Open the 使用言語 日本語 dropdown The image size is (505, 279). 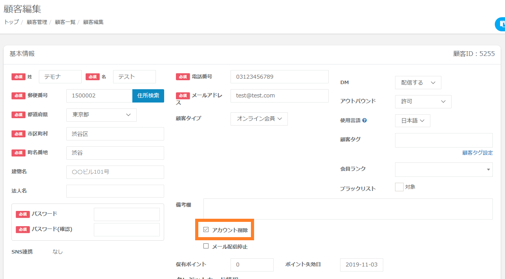tap(412, 121)
